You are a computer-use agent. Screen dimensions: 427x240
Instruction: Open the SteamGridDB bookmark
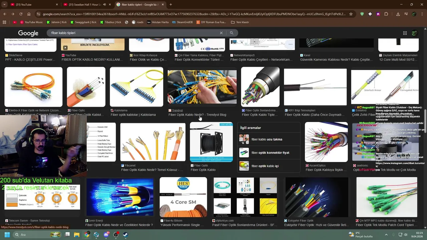click(x=182, y=22)
